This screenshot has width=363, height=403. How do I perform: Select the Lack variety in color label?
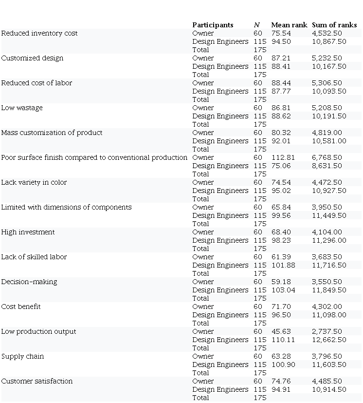click(x=34, y=182)
